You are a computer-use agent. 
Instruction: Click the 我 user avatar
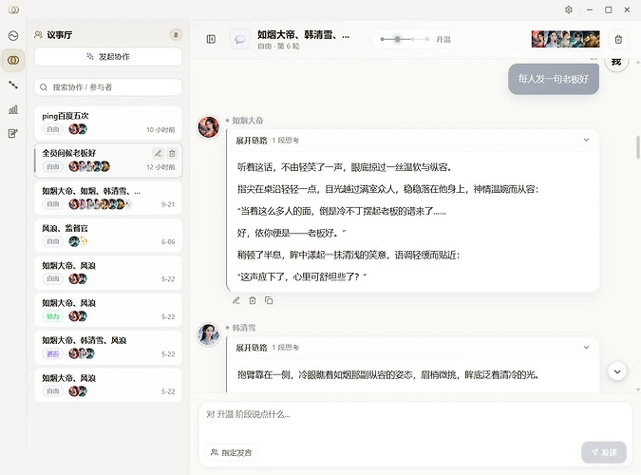point(616,62)
